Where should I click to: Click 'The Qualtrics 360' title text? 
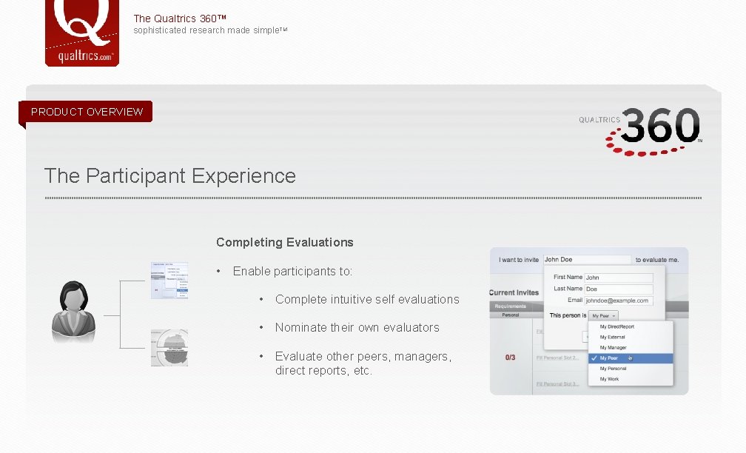pyautogui.click(x=180, y=19)
